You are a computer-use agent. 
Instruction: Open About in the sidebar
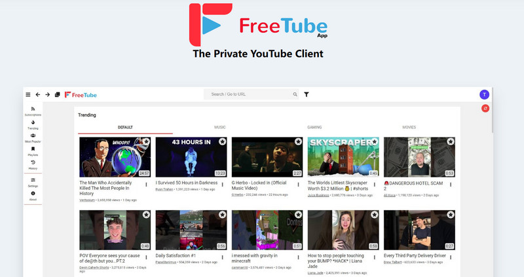[33, 196]
